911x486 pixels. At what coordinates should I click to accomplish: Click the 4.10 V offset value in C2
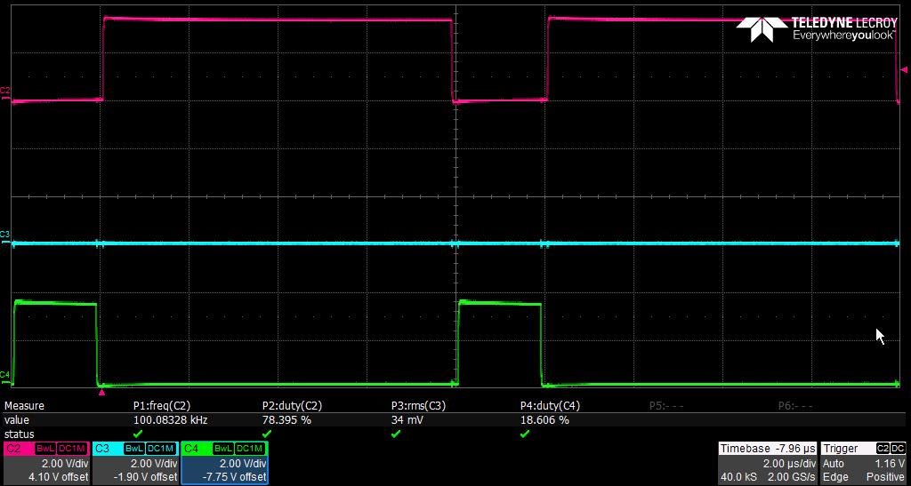[x=59, y=477]
